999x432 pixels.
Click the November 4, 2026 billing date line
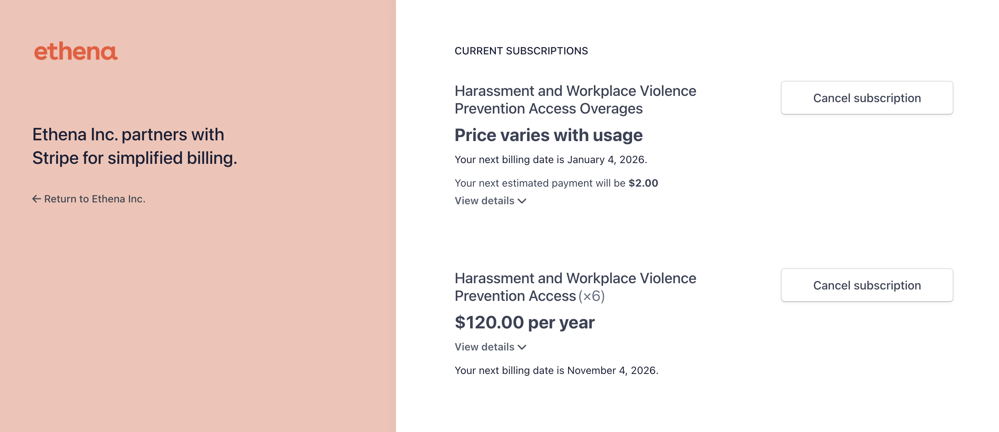click(x=556, y=371)
